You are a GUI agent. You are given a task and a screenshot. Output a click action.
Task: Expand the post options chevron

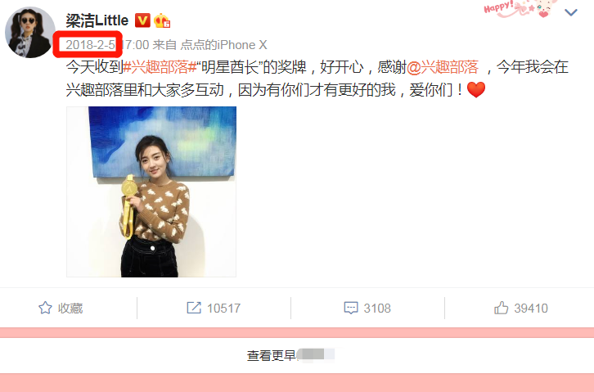point(571,12)
